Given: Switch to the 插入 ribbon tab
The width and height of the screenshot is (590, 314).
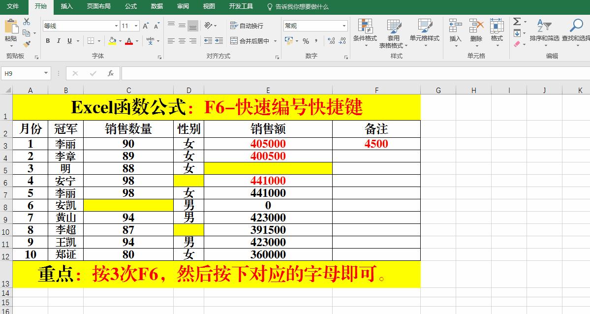Looking at the screenshot, I should pyautogui.click(x=66, y=7).
